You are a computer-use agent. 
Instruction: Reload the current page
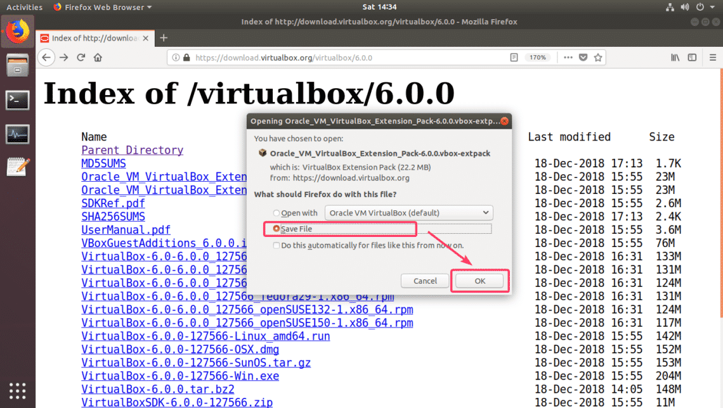click(81, 58)
